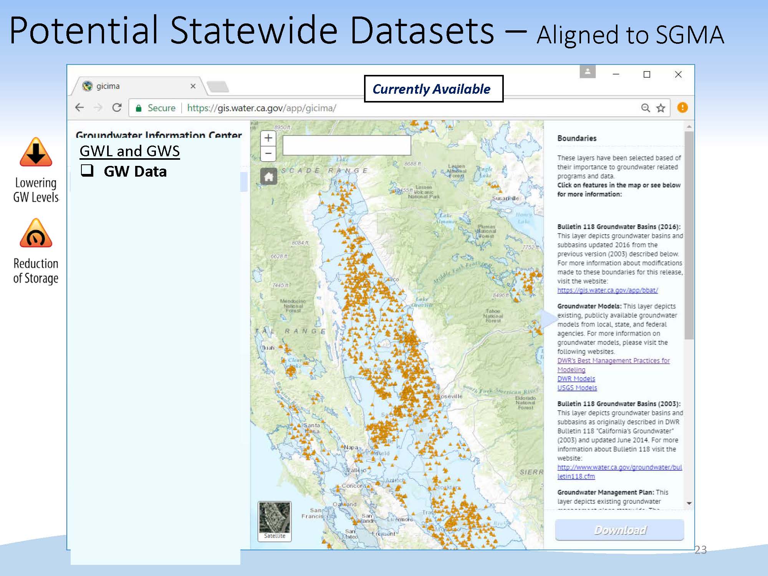
Task: Switch basemap via Satellite thumbnail
Action: [x=275, y=521]
